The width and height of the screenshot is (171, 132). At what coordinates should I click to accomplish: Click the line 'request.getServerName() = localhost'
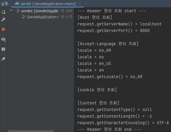point(120,24)
